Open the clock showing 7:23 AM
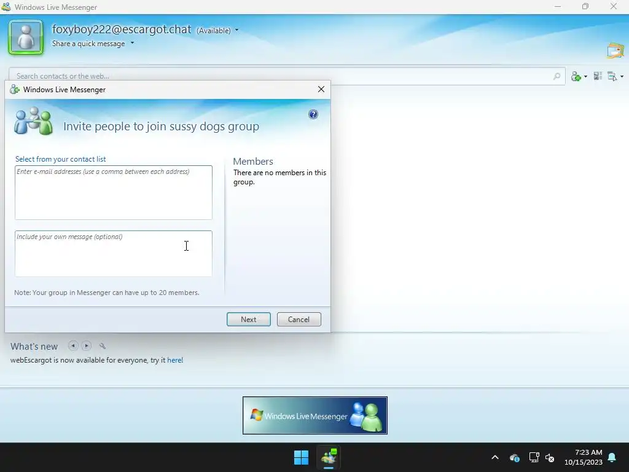This screenshot has height=472, width=629. point(584,457)
